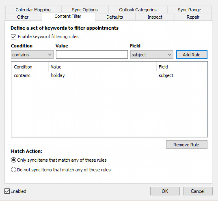Go to the Sync Range tab
218x201 pixels.
coord(189,10)
